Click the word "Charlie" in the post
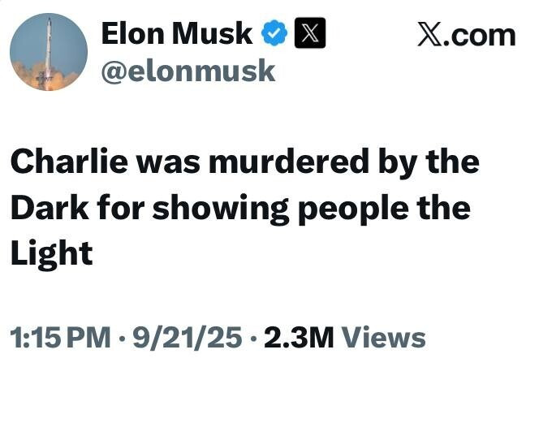The height and width of the screenshot is (436, 539). [x=63, y=162]
